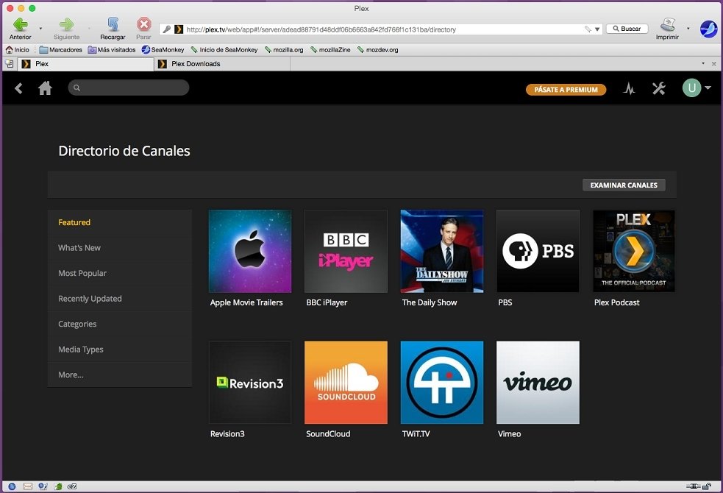Image resolution: width=723 pixels, height=493 pixels.
Task: Click the BBC iPlayer title text
Action: click(327, 302)
